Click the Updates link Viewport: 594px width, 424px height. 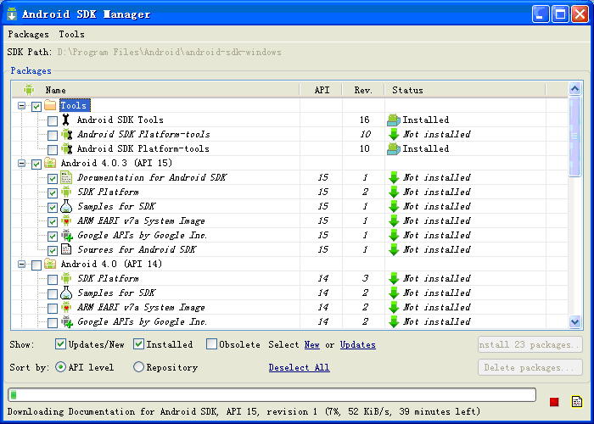point(358,344)
